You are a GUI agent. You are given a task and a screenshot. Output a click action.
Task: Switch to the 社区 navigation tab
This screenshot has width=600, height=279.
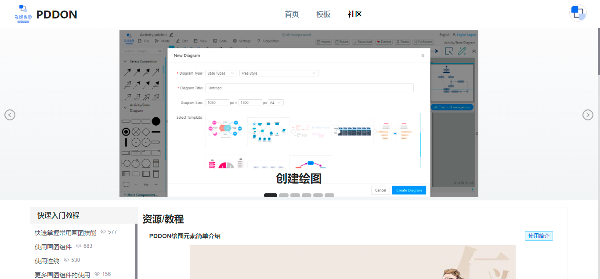pos(354,14)
